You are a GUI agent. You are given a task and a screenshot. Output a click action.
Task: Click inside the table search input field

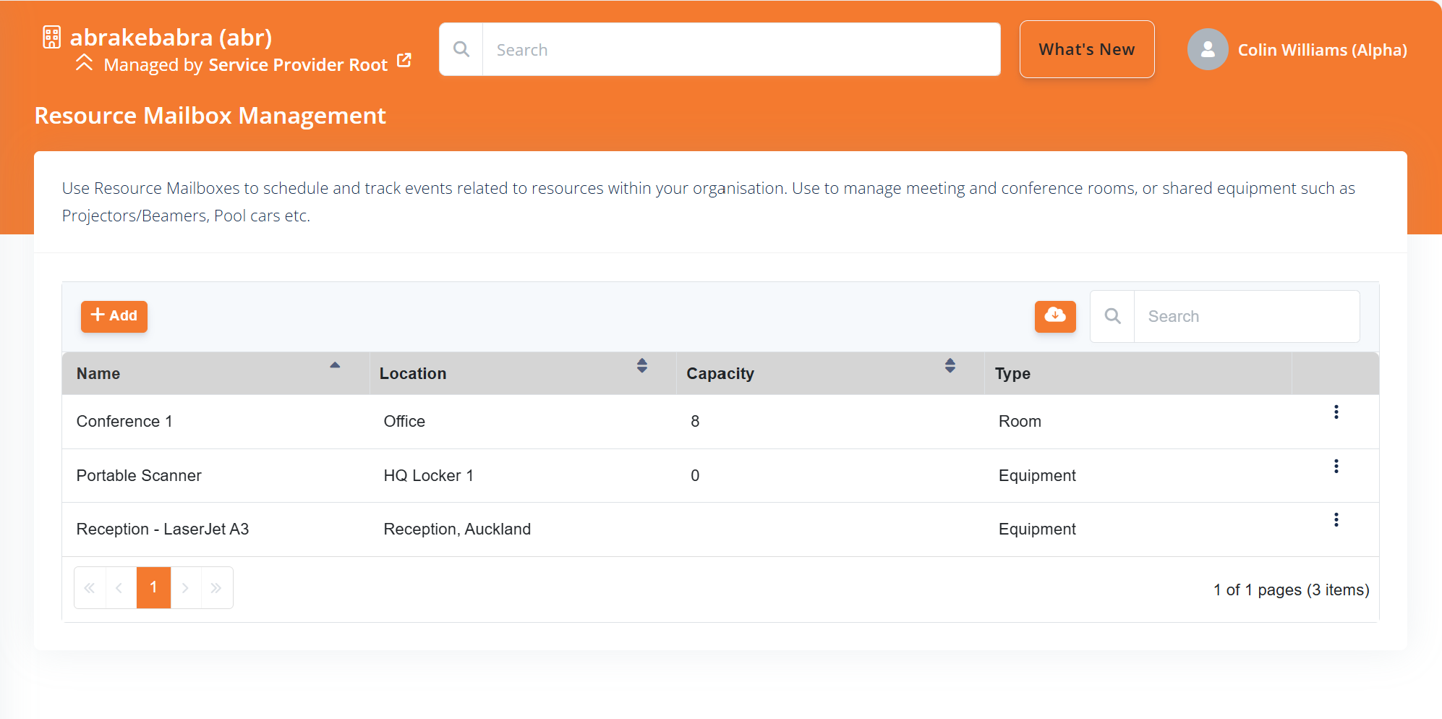pyautogui.click(x=1245, y=316)
